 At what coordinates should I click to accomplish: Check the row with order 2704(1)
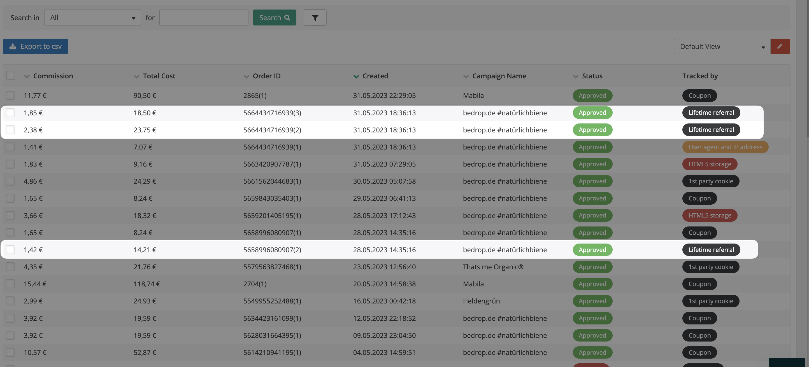10,284
